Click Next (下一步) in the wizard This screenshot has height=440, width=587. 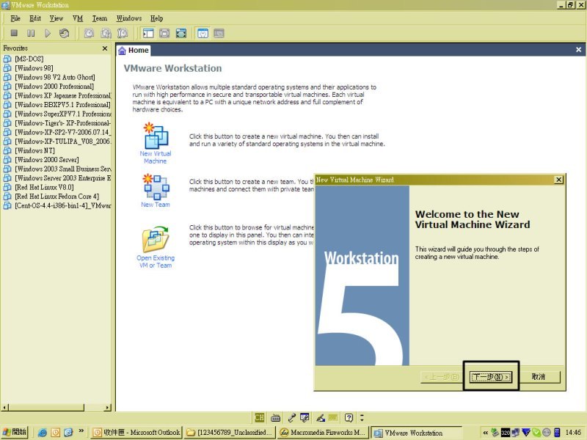(x=491, y=377)
